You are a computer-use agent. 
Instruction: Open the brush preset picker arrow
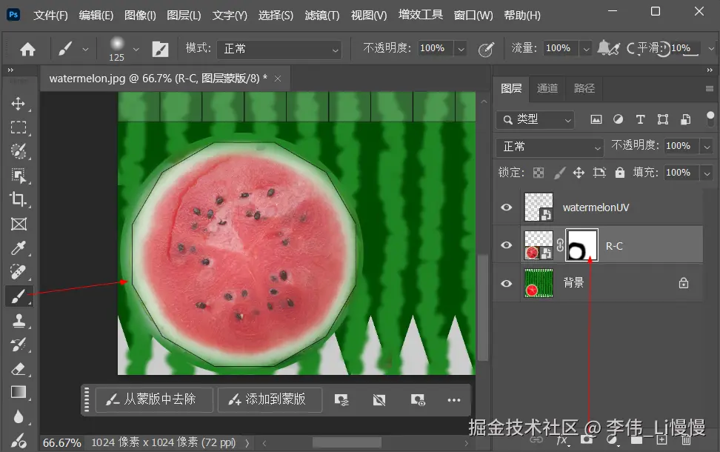136,49
